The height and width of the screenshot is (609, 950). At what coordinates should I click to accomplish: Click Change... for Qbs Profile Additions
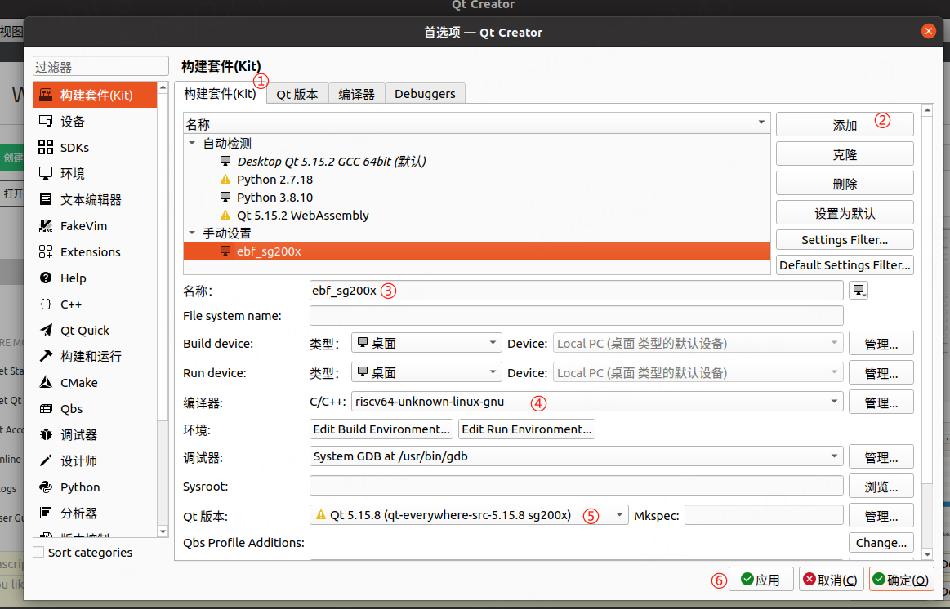point(881,543)
